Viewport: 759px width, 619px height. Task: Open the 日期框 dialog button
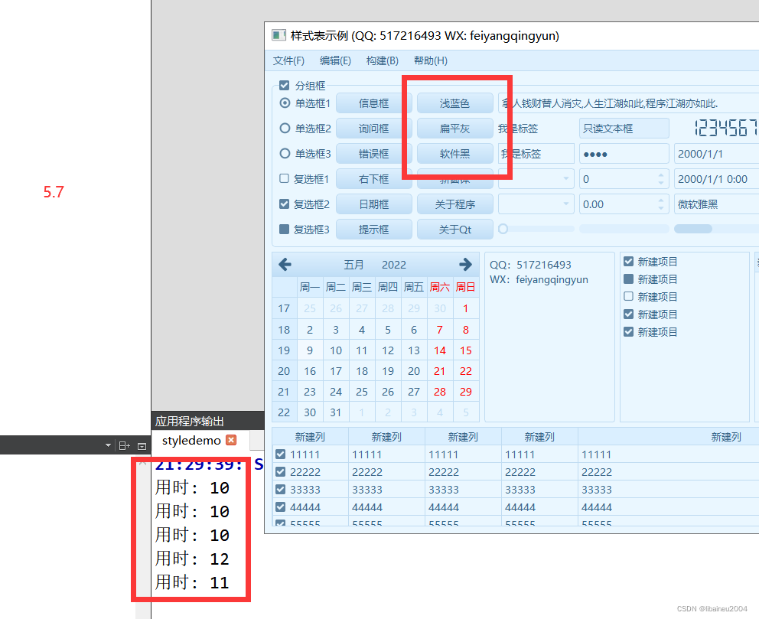(x=373, y=204)
